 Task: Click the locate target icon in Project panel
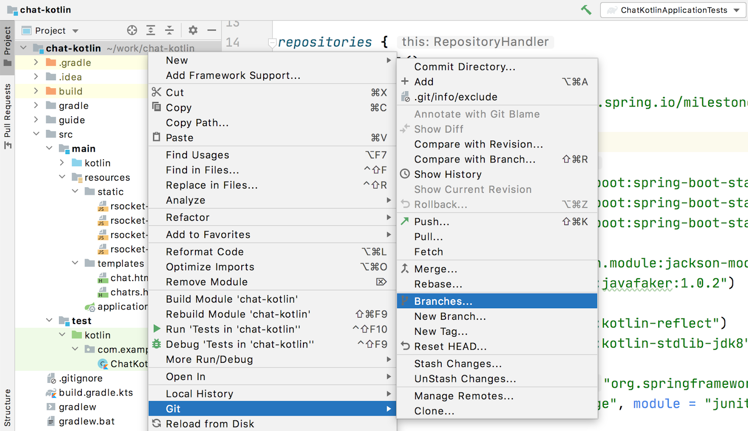[132, 30]
